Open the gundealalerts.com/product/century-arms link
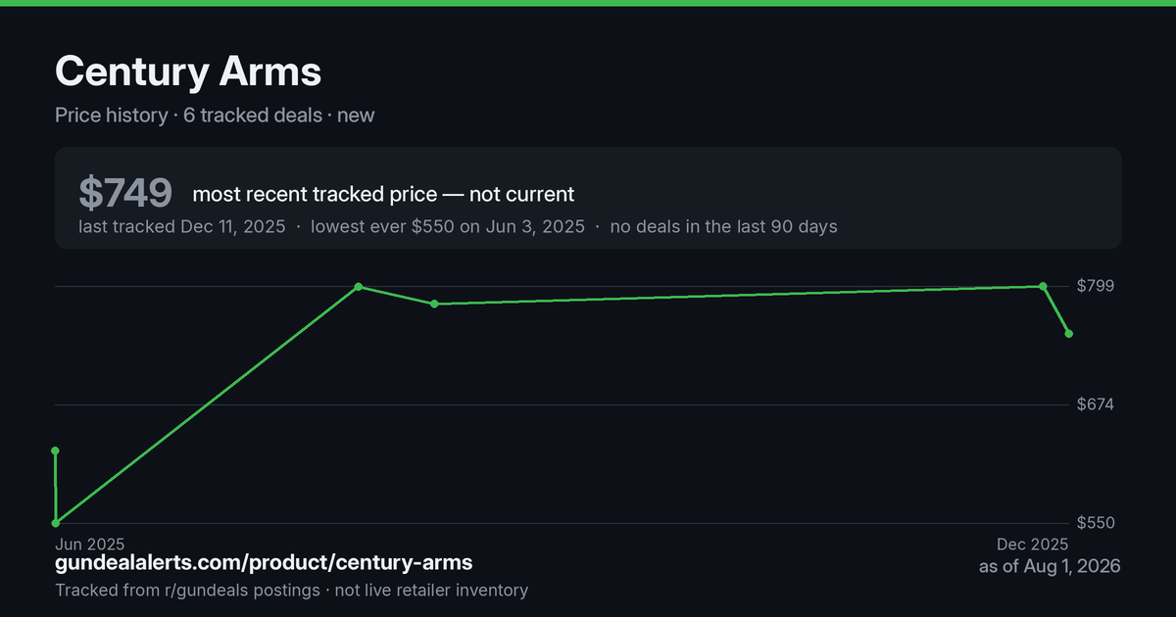Screen dimensions: 1176x617 (x=264, y=563)
